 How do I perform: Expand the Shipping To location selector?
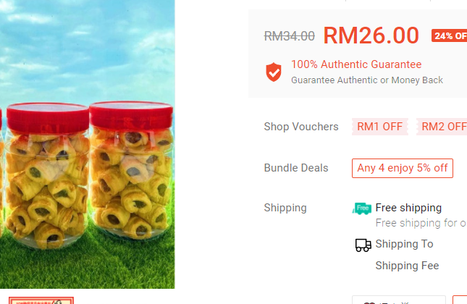[404, 244]
